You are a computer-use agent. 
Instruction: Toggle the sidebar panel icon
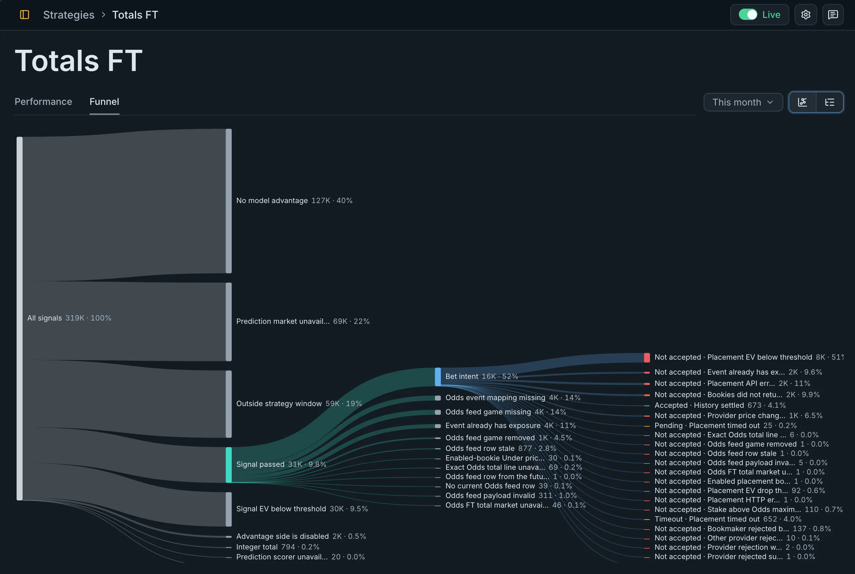coord(25,15)
